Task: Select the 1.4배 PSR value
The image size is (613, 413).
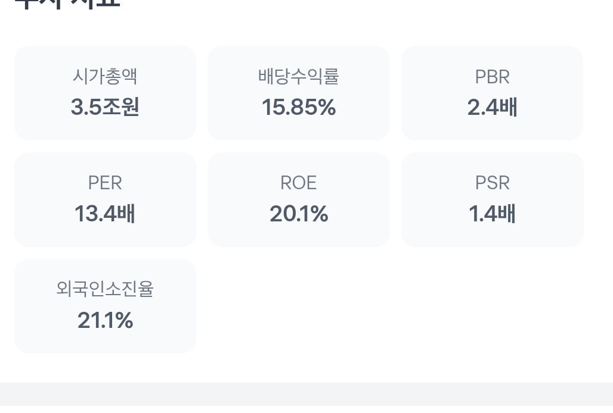Action: pyautogui.click(x=492, y=214)
